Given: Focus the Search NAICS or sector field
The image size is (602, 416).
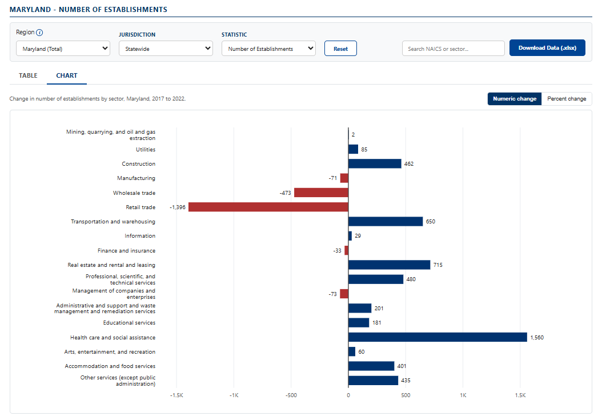Looking at the screenshot, I should point(453,49).
